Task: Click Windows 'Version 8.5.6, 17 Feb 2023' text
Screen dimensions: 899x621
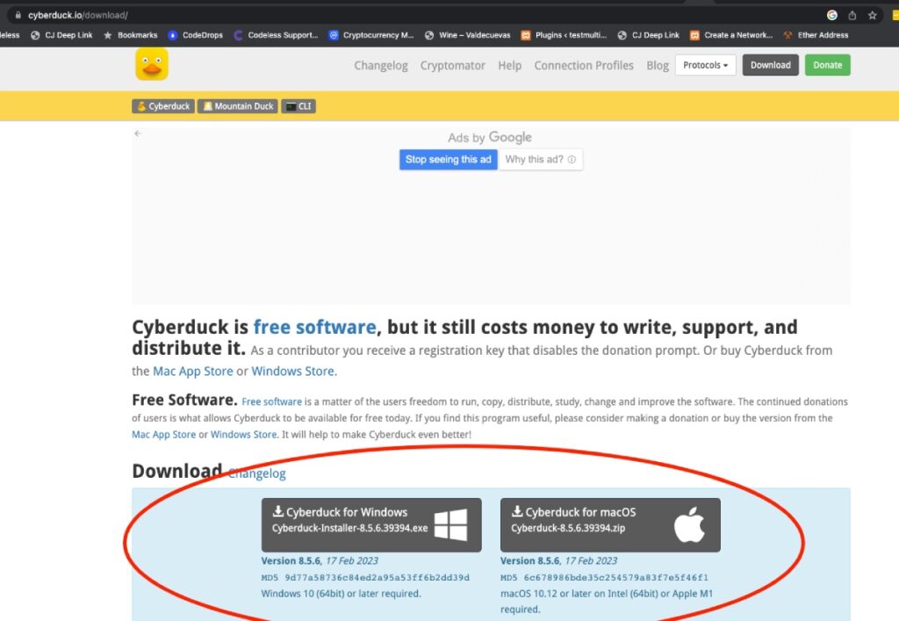Action: 320,560
